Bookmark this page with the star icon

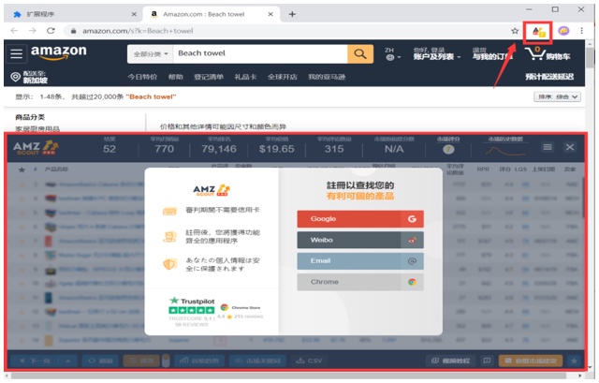515,31
